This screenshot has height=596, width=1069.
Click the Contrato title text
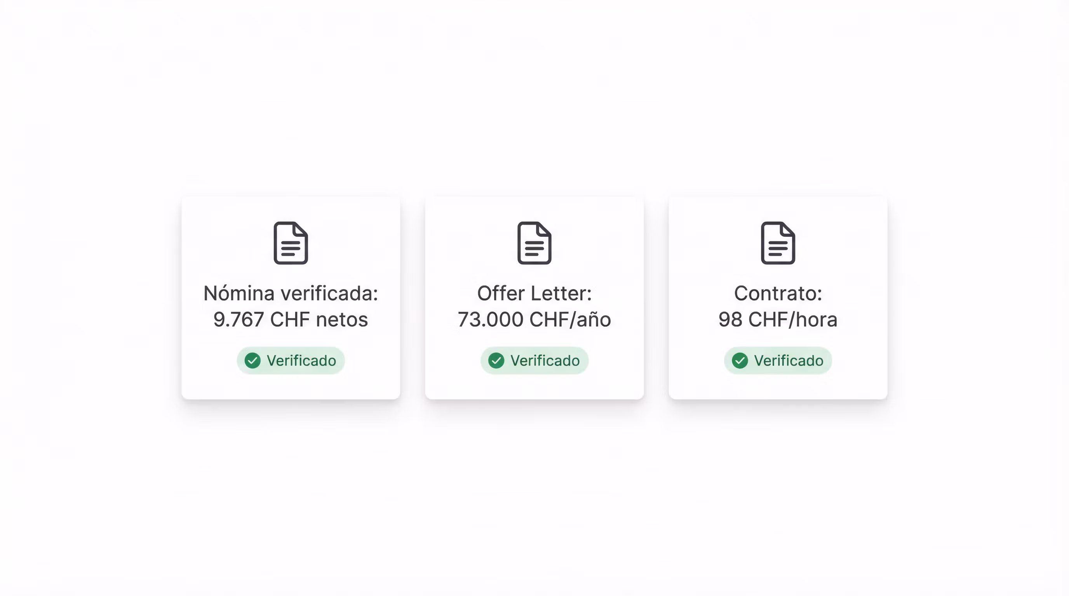click(x=778, y=293)
